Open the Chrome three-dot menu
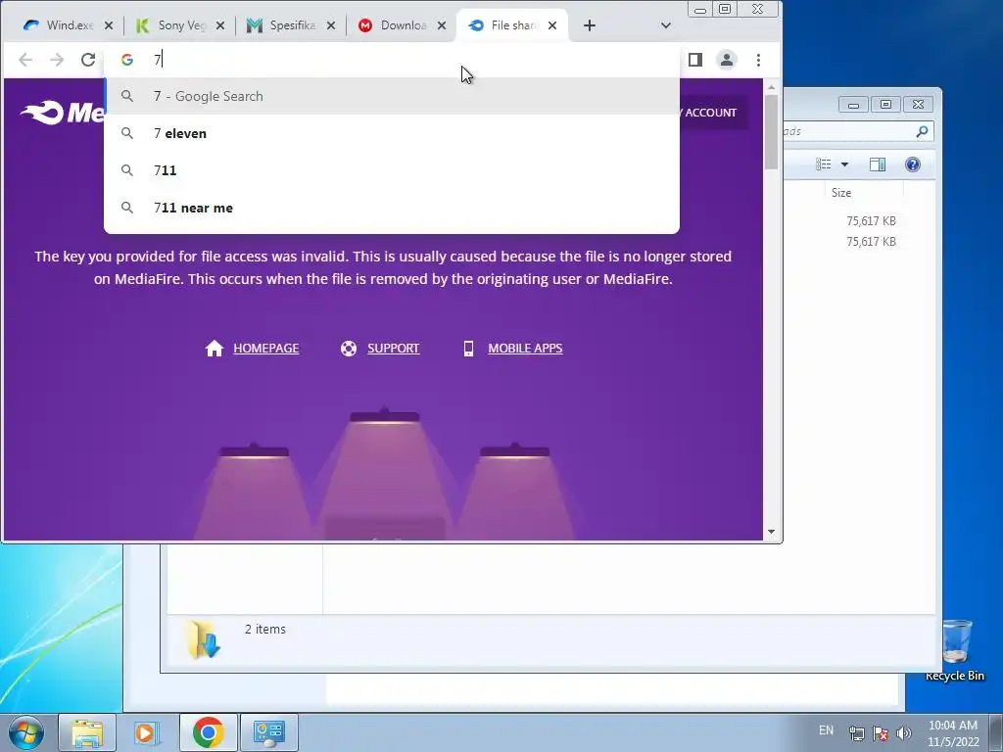 click(759, 60)
